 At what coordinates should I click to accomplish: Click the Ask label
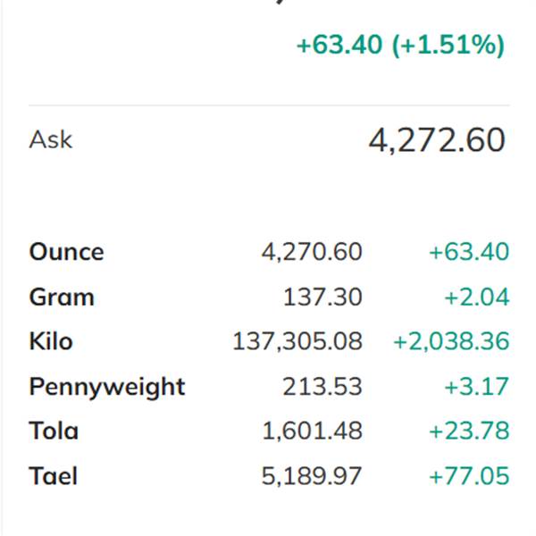click(51, 139)
